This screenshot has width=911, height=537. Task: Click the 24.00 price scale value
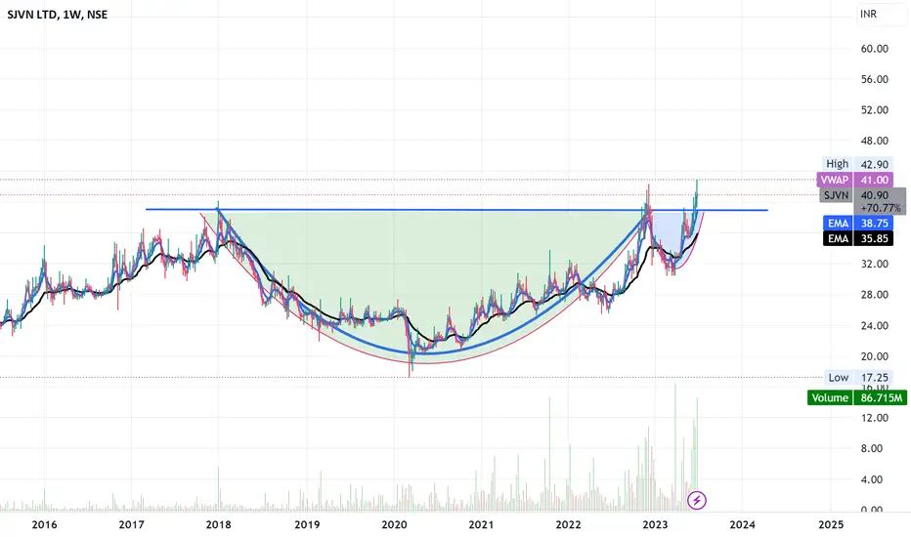coord(875,326)
